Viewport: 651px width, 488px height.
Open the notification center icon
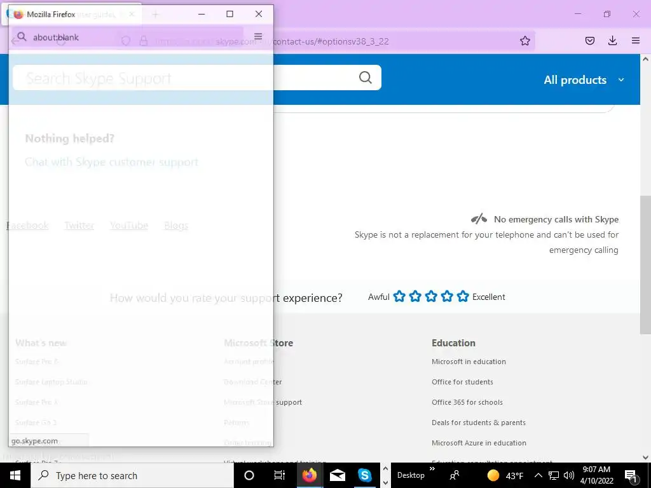631,475
